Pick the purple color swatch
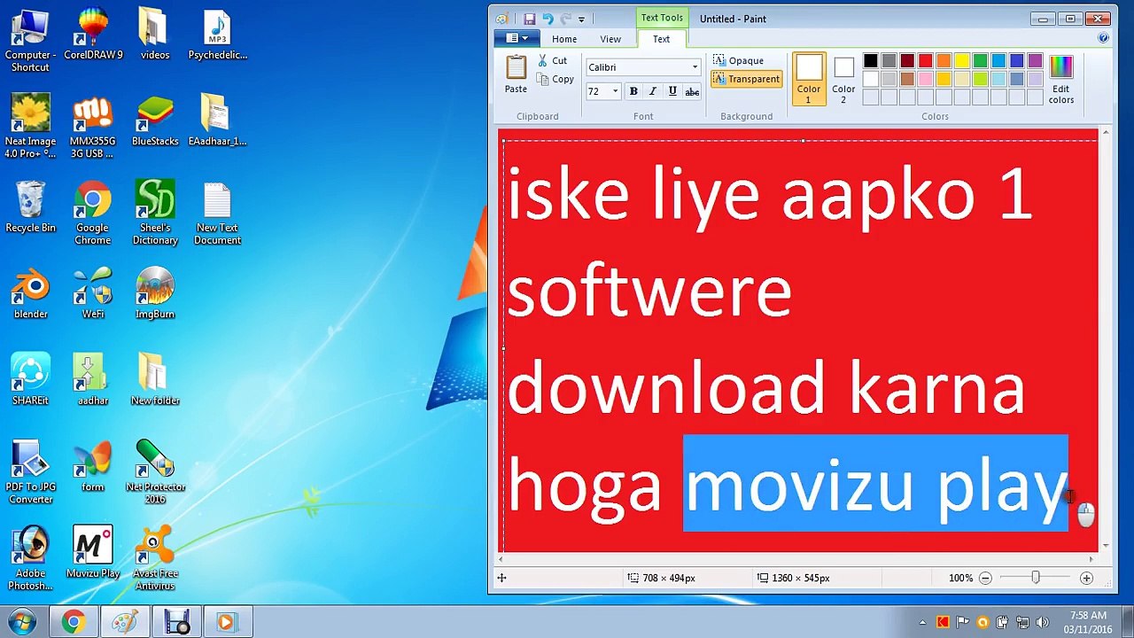 click(x=1035, y=61)
